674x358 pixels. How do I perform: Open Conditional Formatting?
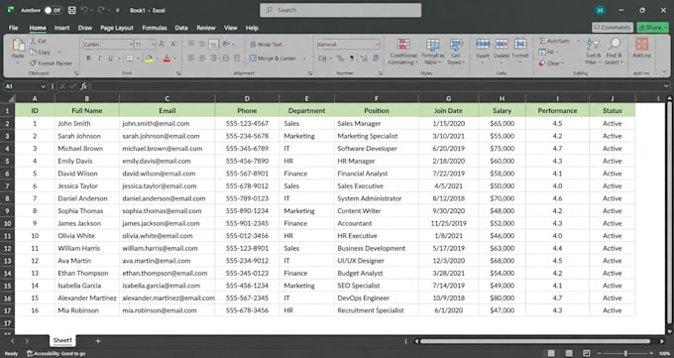click(x=403, y=52)
